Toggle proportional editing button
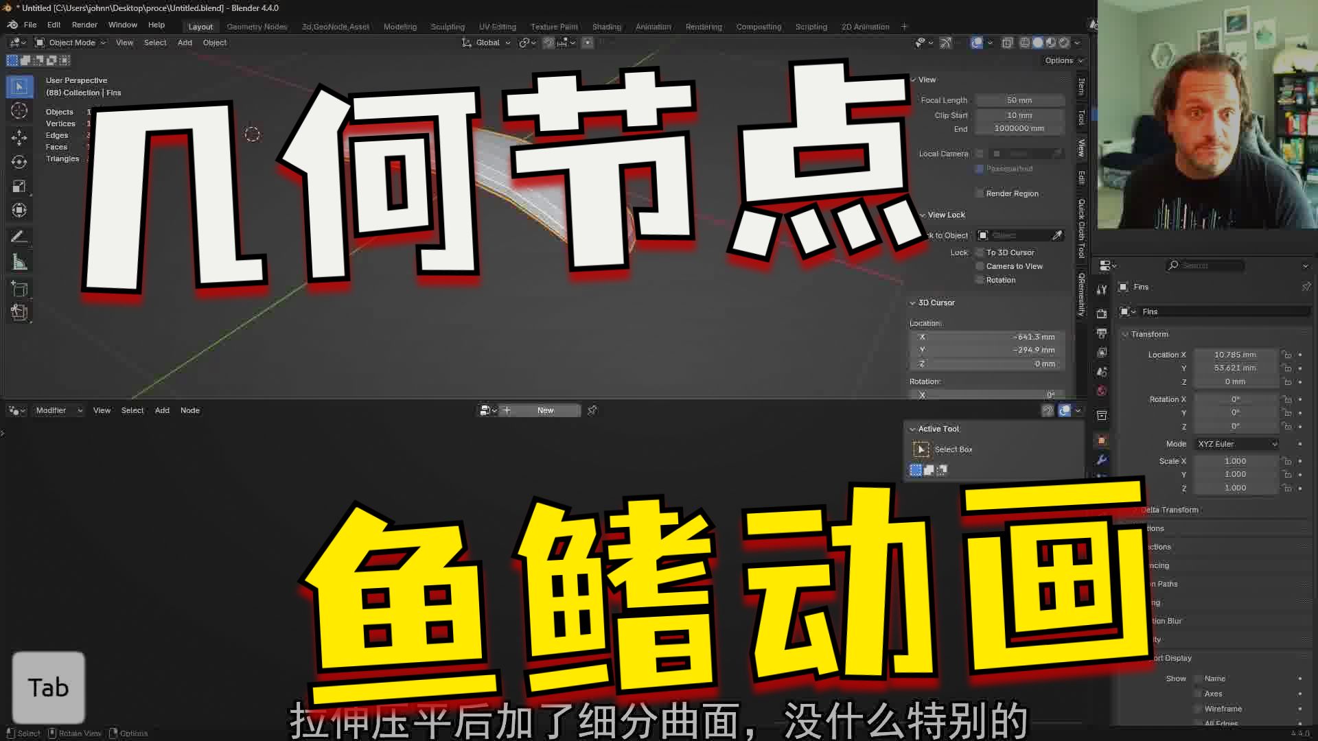 [588, 43]
